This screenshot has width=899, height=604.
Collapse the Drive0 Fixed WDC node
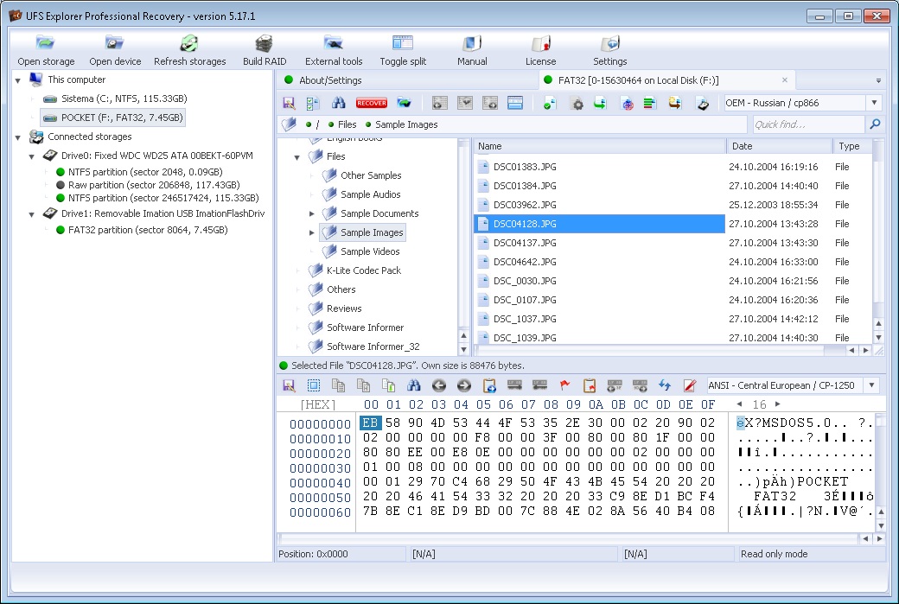click(31, 156)
